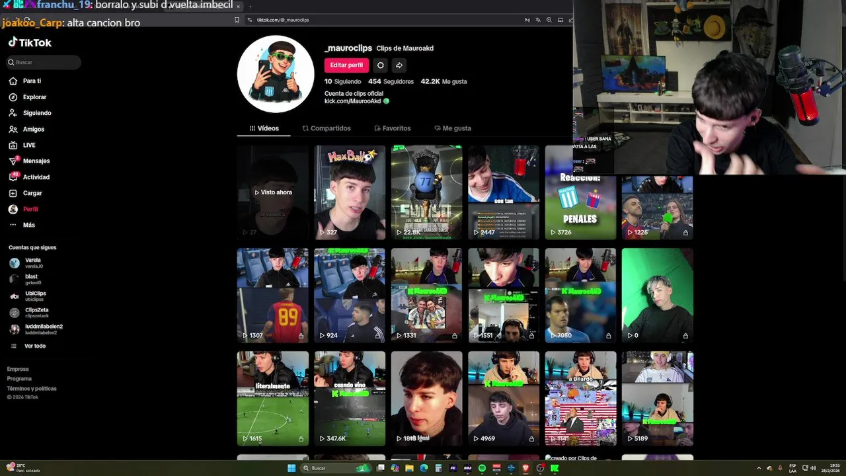Image resolution: width=846 pixels, height=476 pixels.
Task: Switch to the Favoritos tab
Action: [393, 128]
